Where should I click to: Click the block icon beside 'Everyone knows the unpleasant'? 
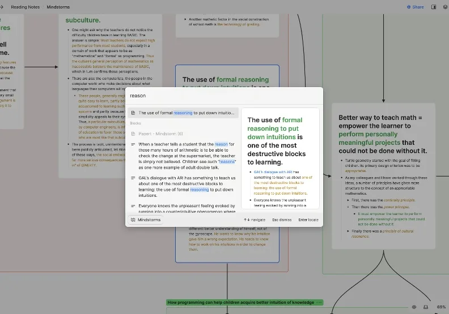point(133,206)
